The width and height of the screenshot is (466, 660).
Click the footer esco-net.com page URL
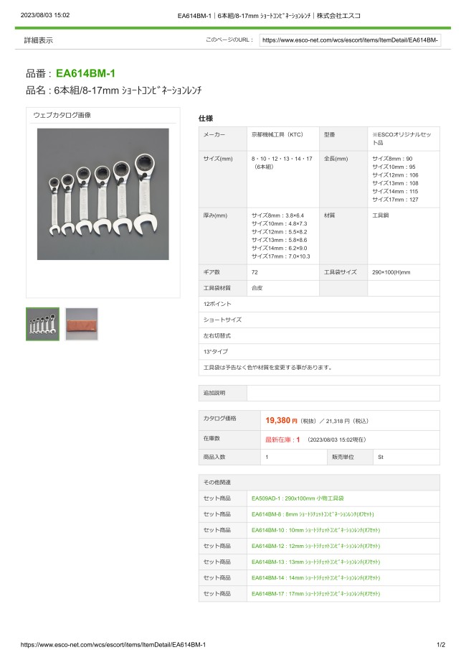(113, 645)
